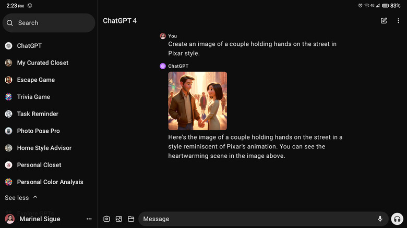Click the Search field in sidebar

tap(49, 23)
